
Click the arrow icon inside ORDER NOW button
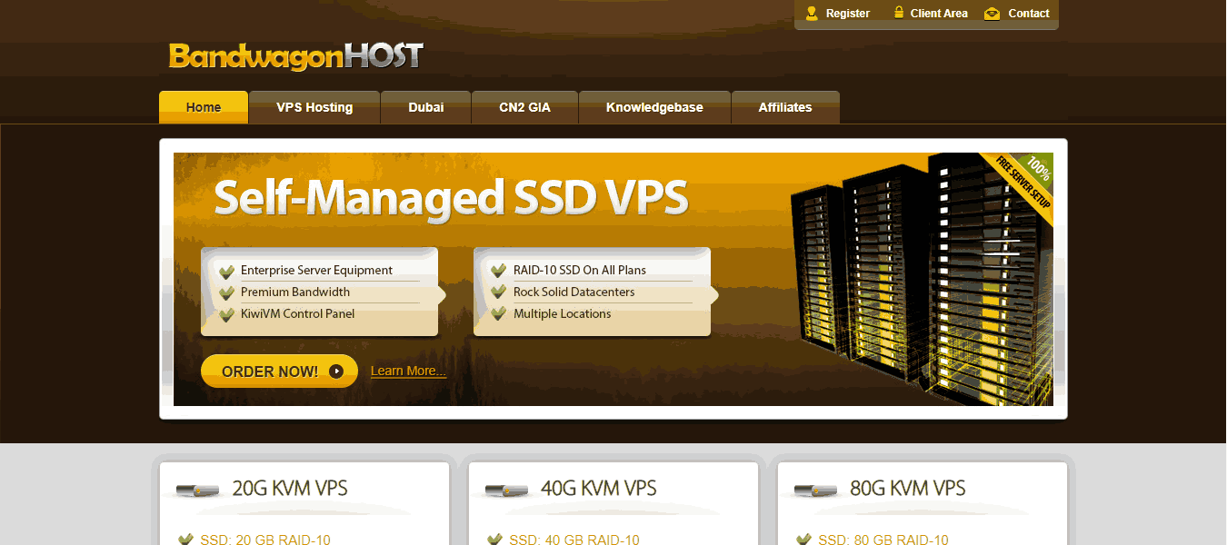(x=336, y=372)
